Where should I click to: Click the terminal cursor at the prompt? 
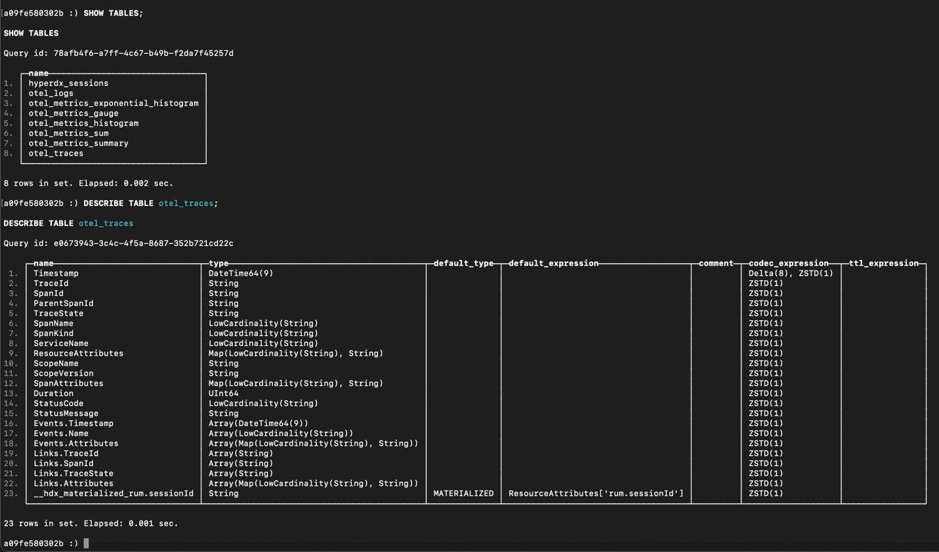pos(86,543)
